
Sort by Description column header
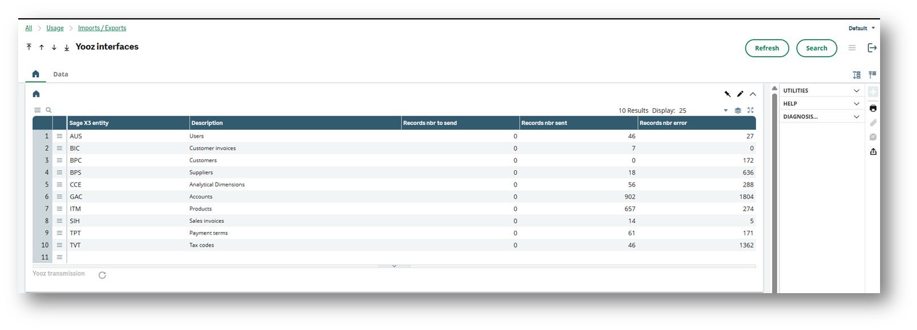tap(295, 123)
